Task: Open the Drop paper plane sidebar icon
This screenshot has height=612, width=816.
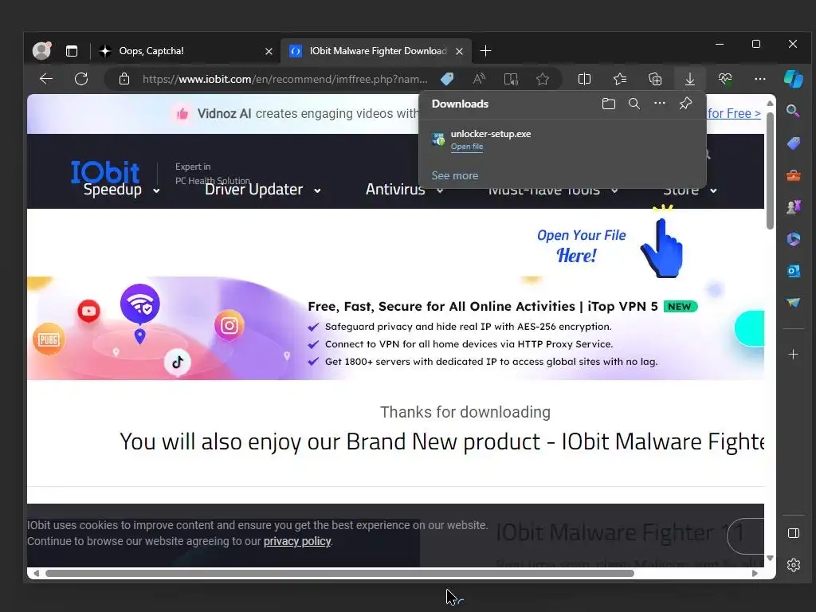Action: (x=793, y=302)
